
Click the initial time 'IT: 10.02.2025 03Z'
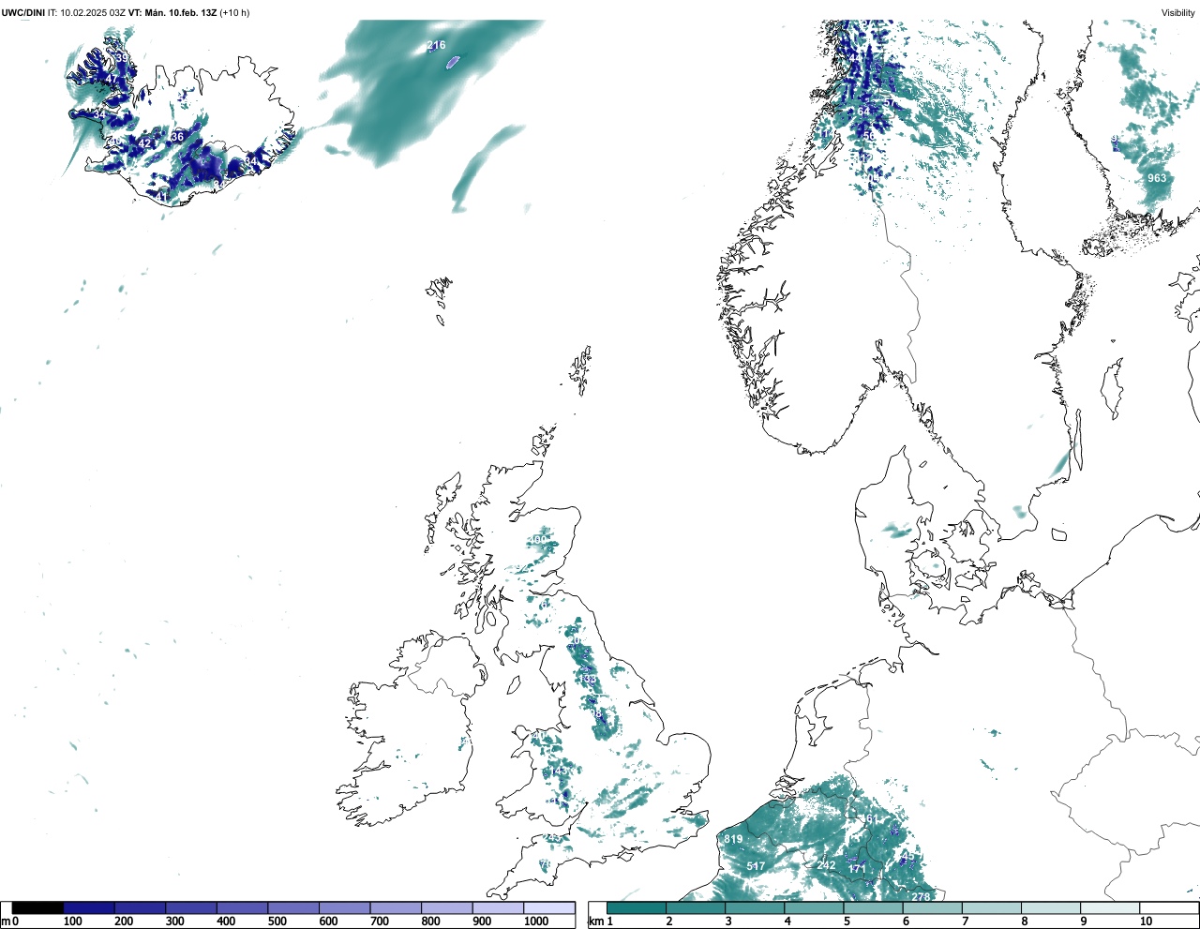[x=86, y=12]
